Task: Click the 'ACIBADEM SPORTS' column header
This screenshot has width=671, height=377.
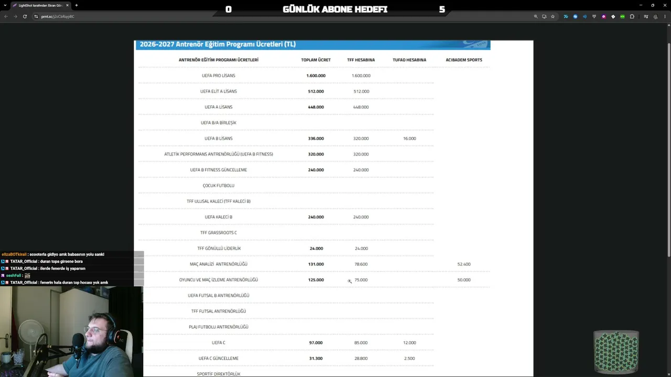Action: (464, 60)
